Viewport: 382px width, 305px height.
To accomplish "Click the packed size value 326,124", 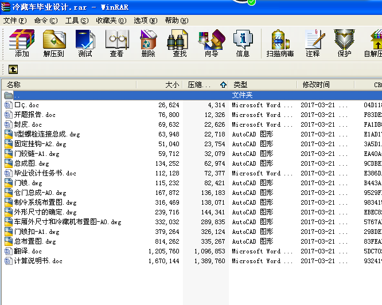I will (x=213, y=232).
